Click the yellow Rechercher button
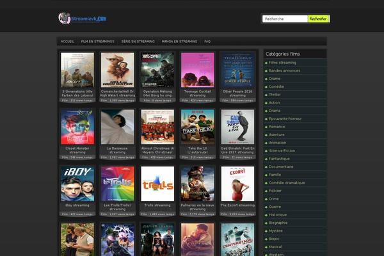 pyautogui.click(x=318, y=19)
